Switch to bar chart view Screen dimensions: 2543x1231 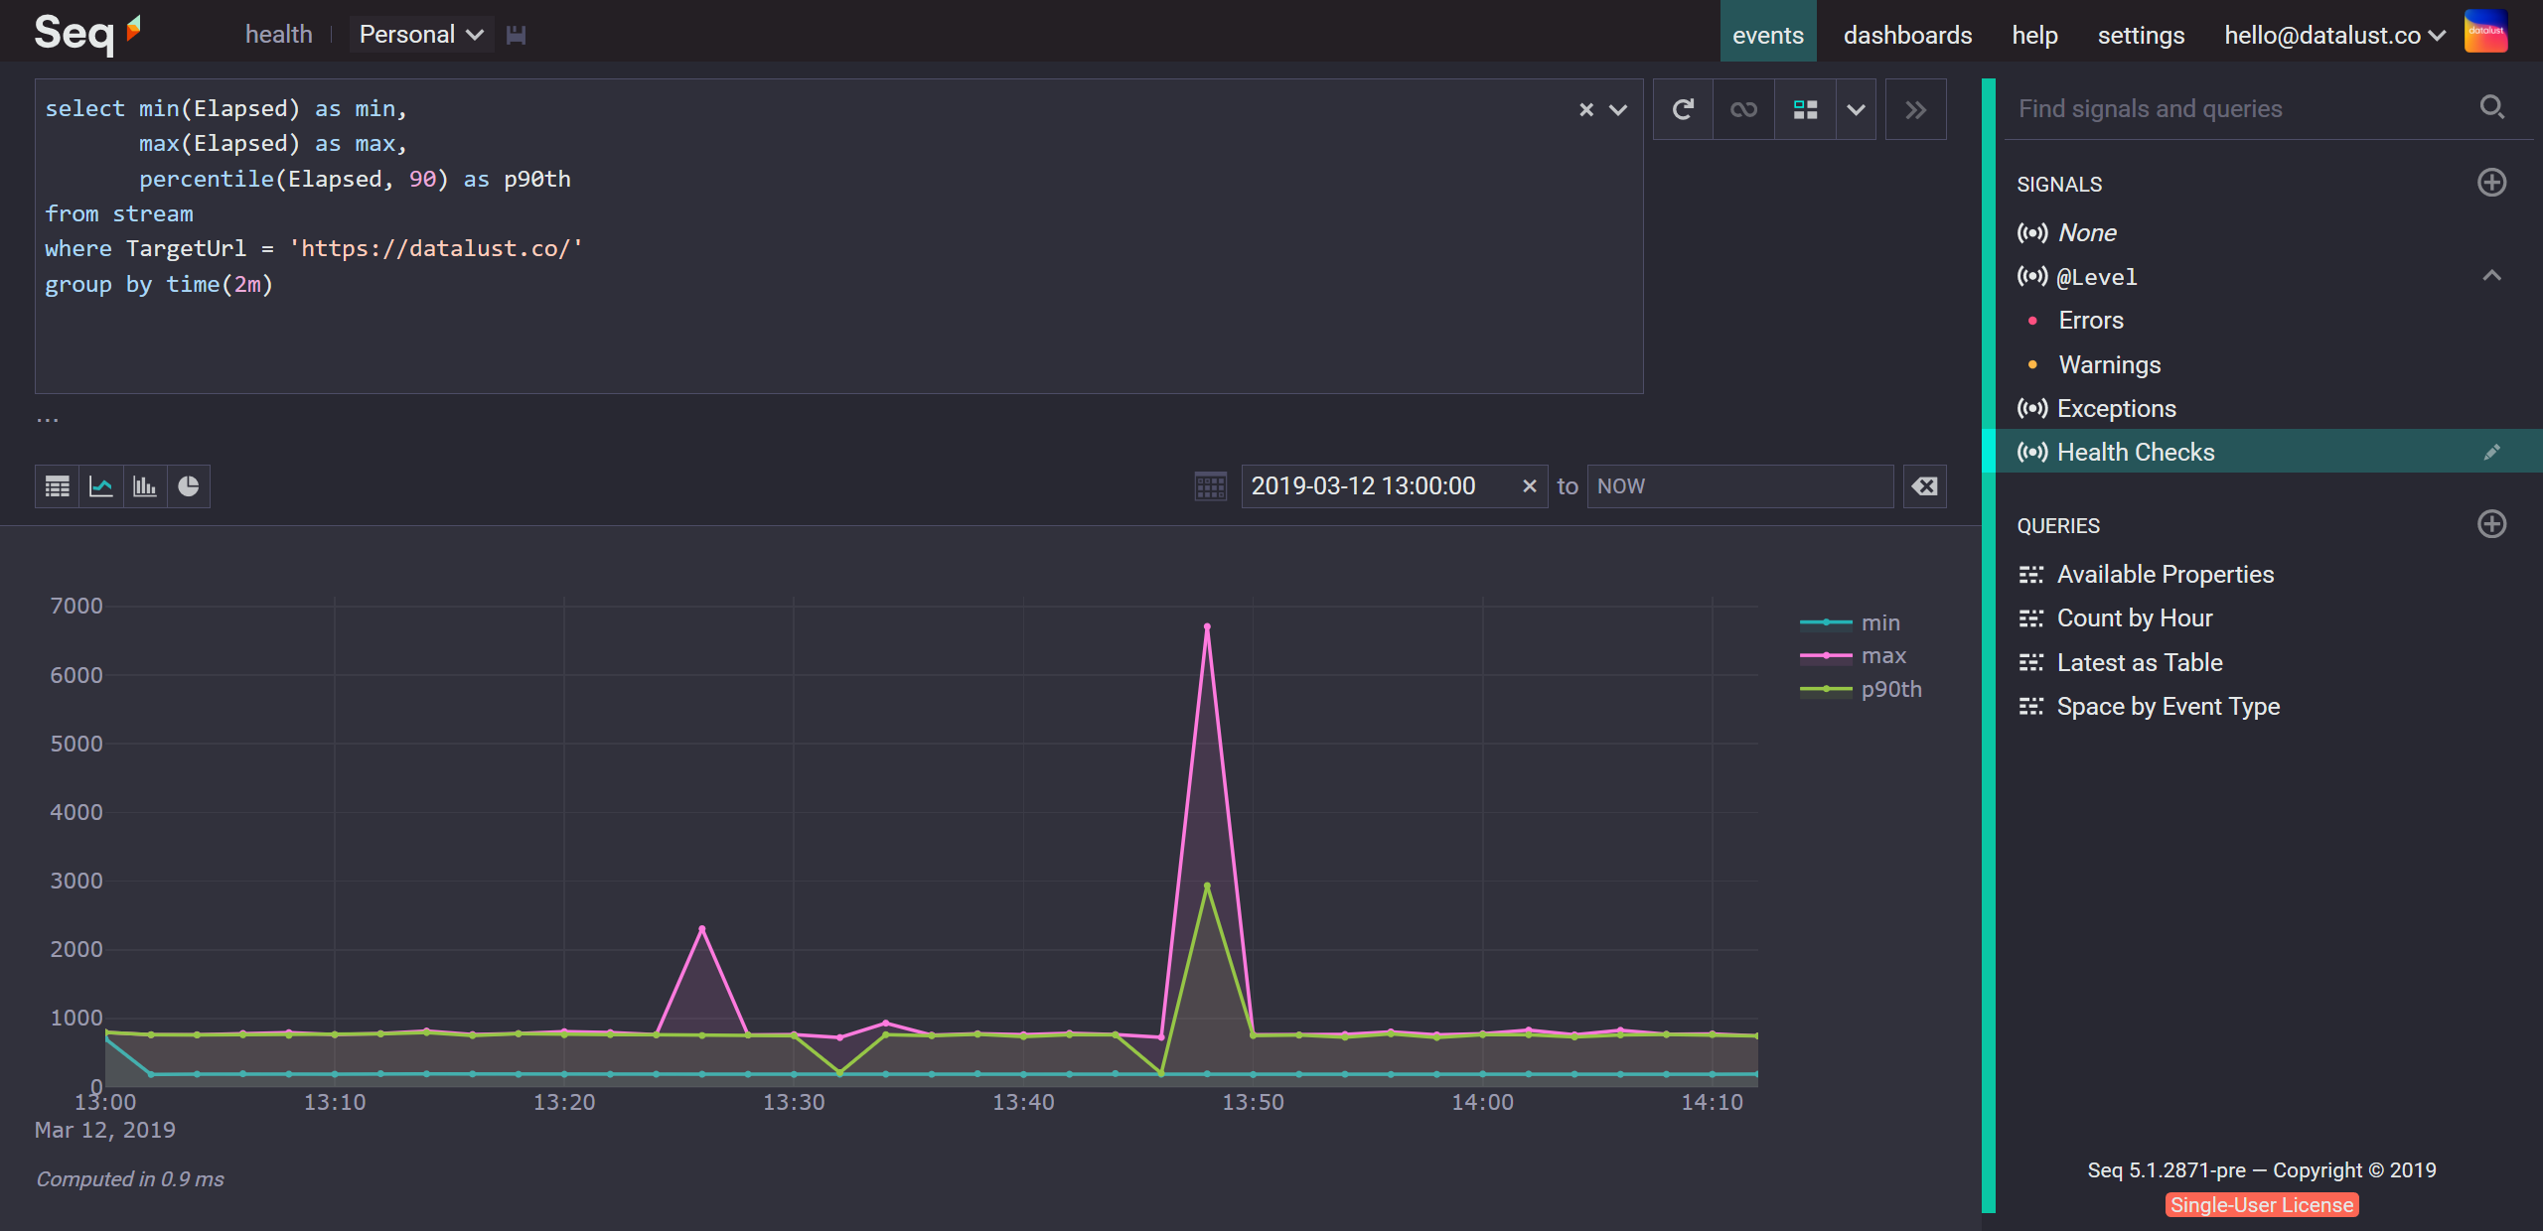(x=144, y=486)
